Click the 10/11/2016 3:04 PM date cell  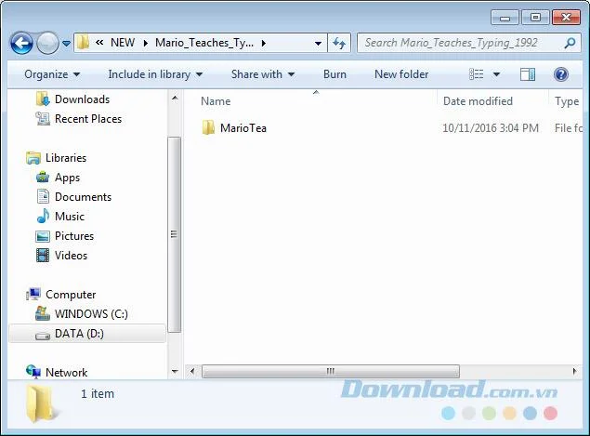[491, 128]
